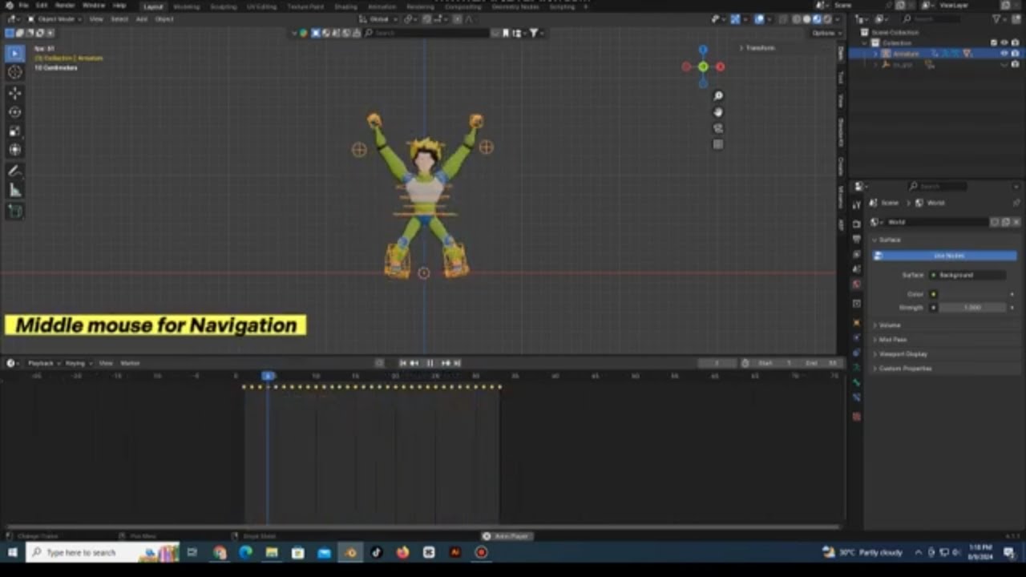This screenshot has height=577, width=1026.
Task: Activate the Scale tool
Action: [14, 131]
